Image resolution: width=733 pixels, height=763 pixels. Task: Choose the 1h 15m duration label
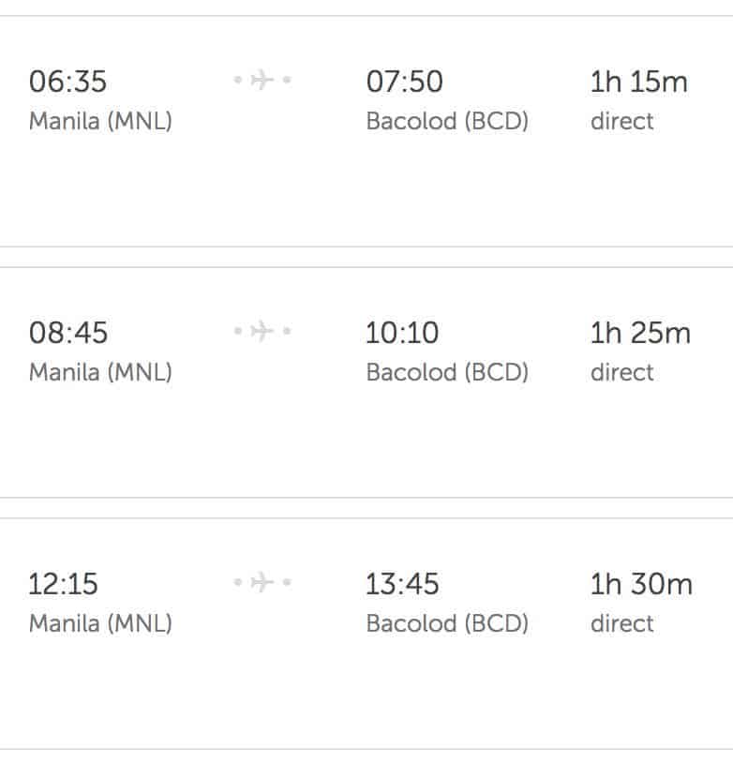click(x=638, y=82)
